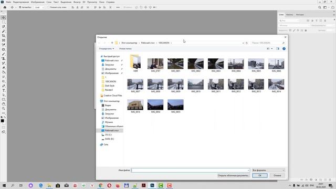
Task: Open the layer filter kind dropdown
Action: (289, 20)
